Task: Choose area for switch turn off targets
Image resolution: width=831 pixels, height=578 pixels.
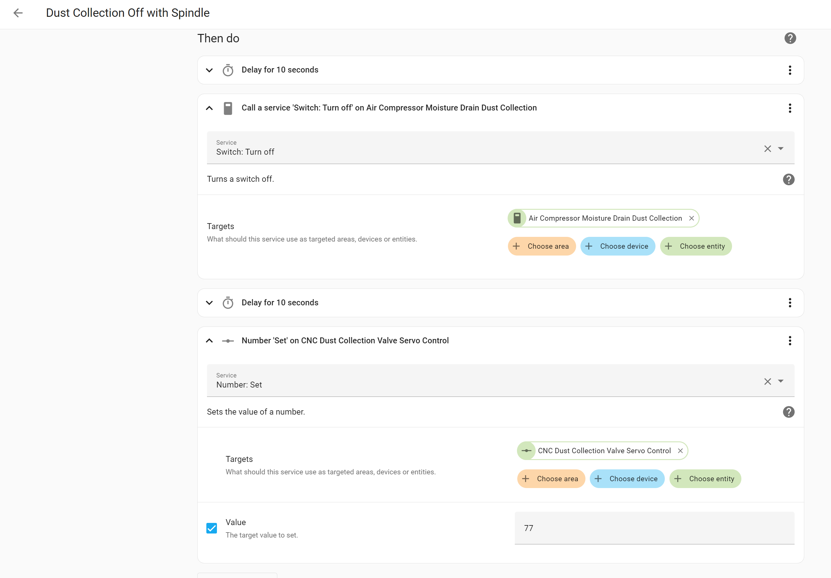Action: point(542,246)
